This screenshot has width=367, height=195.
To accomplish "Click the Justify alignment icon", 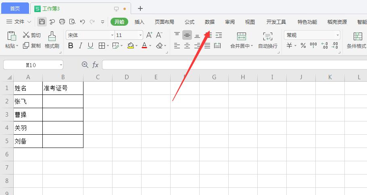I will (207, 45).
